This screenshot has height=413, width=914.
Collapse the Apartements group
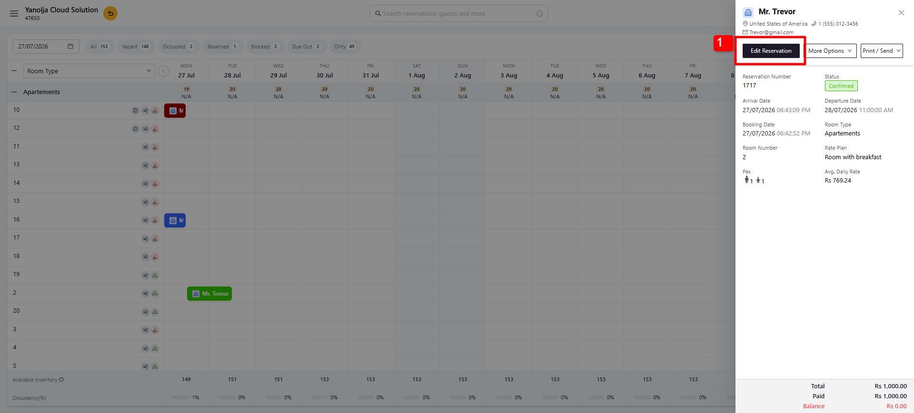click(14, 92)
